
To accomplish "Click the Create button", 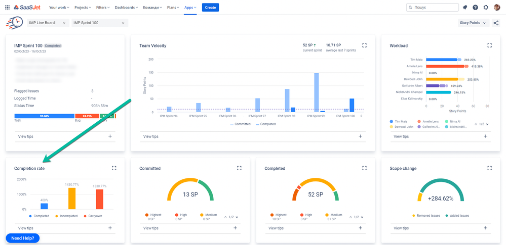I will click(x=210, y=8).
